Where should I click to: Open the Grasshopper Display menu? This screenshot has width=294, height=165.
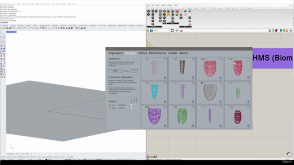(163, 5)
